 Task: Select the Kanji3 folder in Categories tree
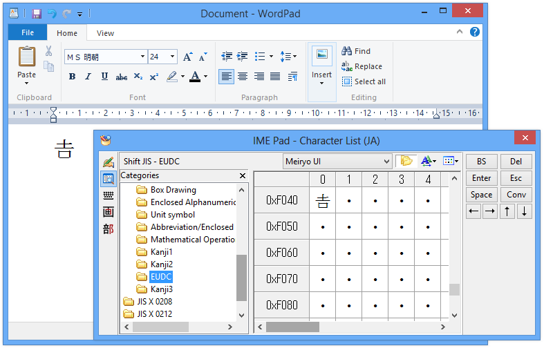(161, 289)
